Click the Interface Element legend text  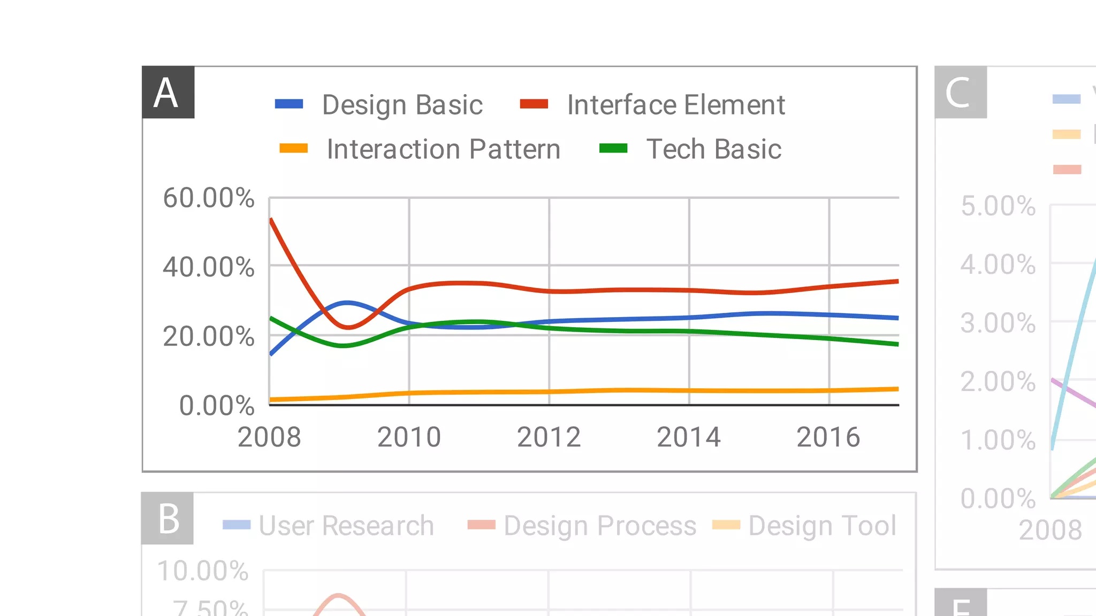676,105
